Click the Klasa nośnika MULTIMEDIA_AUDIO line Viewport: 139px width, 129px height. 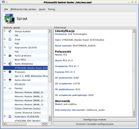(75, 46)
